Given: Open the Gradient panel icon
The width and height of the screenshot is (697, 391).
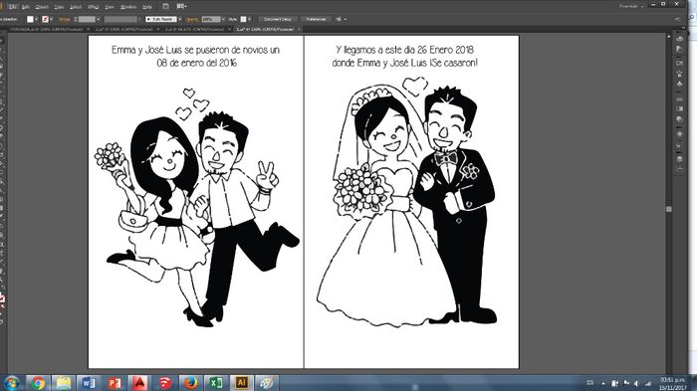Looking at the screenshot, I should [680, 108].
